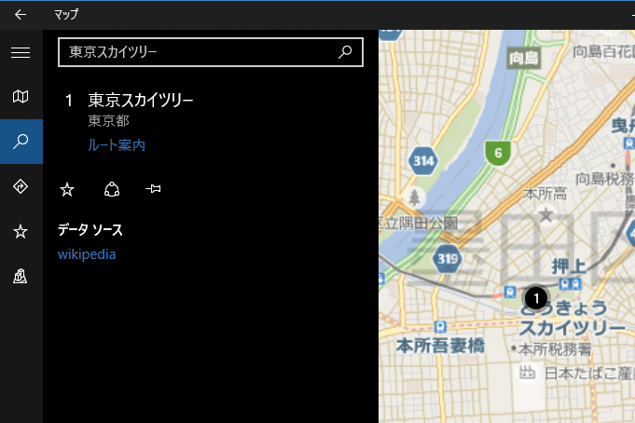Add 東京スカイツリー to favorites star
Image resolution: width=635 pixels, height=423 pixels.
(x=67, y=189)
